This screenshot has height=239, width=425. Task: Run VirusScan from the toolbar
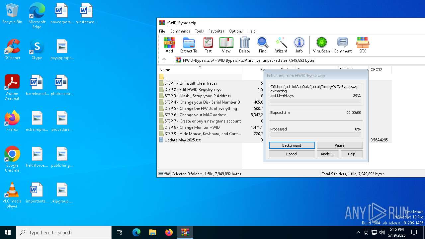tap(321, 45)
